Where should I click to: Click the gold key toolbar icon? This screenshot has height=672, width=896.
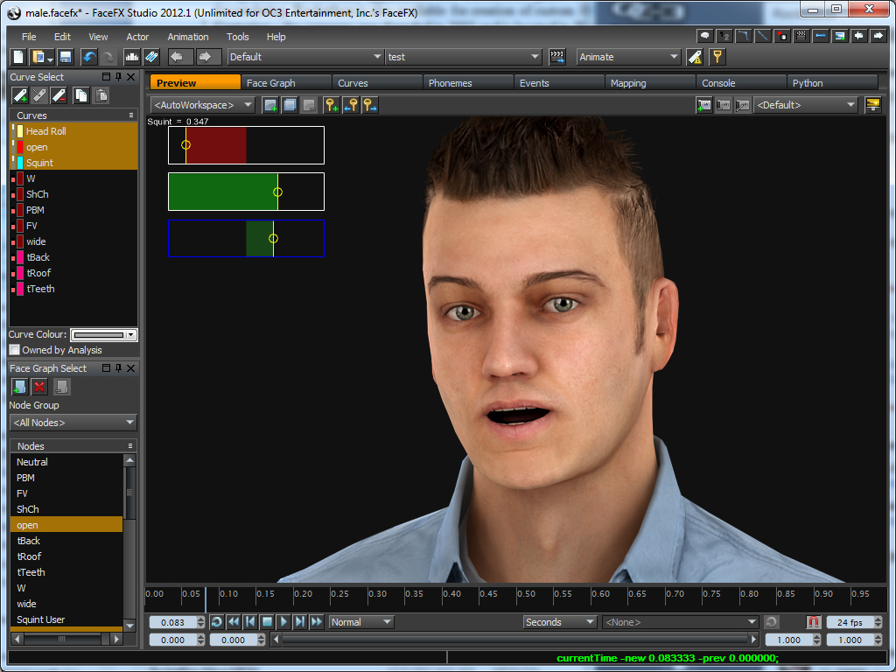click(x=717, y=57)
